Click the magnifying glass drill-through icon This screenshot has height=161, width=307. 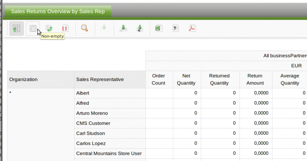tap(84, 28)
